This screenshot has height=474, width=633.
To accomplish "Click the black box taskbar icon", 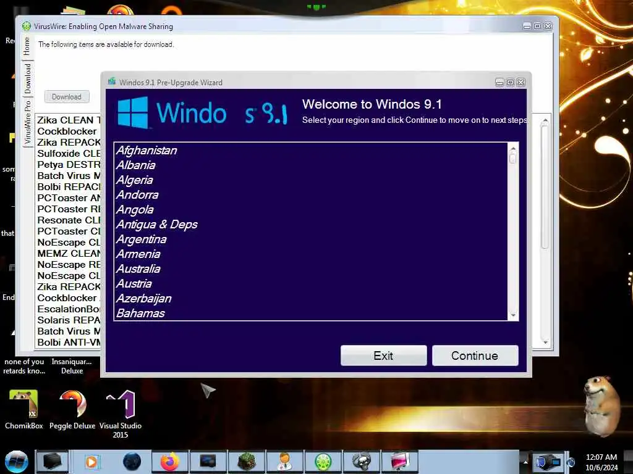I will point(53,462).
